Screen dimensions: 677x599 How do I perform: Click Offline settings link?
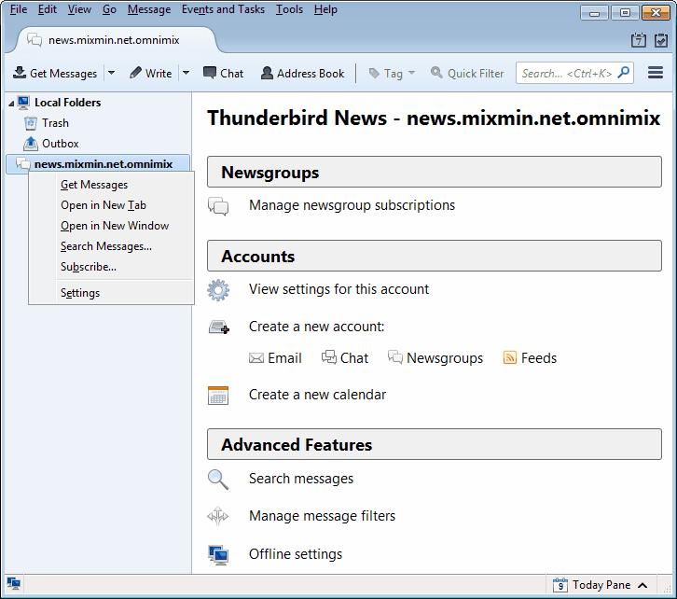coord(296,553)
